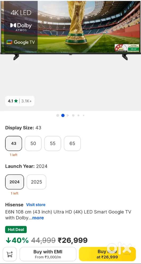Image resolution: width=141 pixels, height=264 pixels.
Task: Tap the TV product image
Action: coord(70,30)
